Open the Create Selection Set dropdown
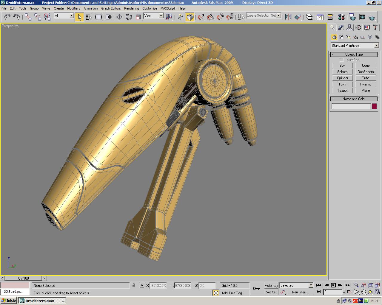 click(x=279, y=15)
